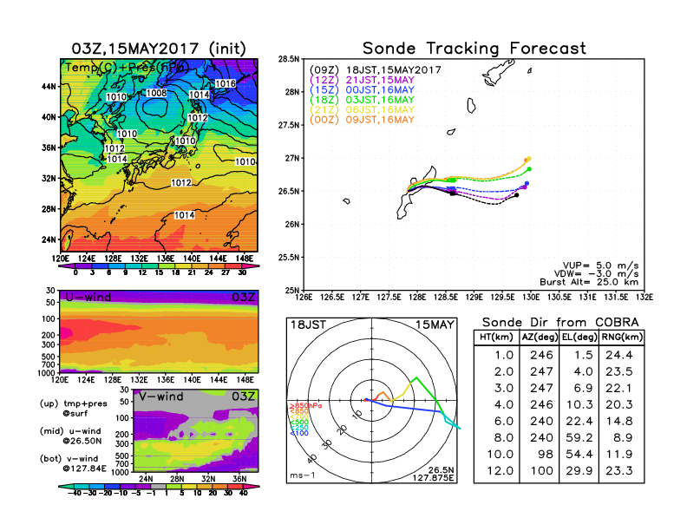Screen dimensions: 687x531
Task: Click the 1016 pressure label on map
Action: [x=226, y=83]
